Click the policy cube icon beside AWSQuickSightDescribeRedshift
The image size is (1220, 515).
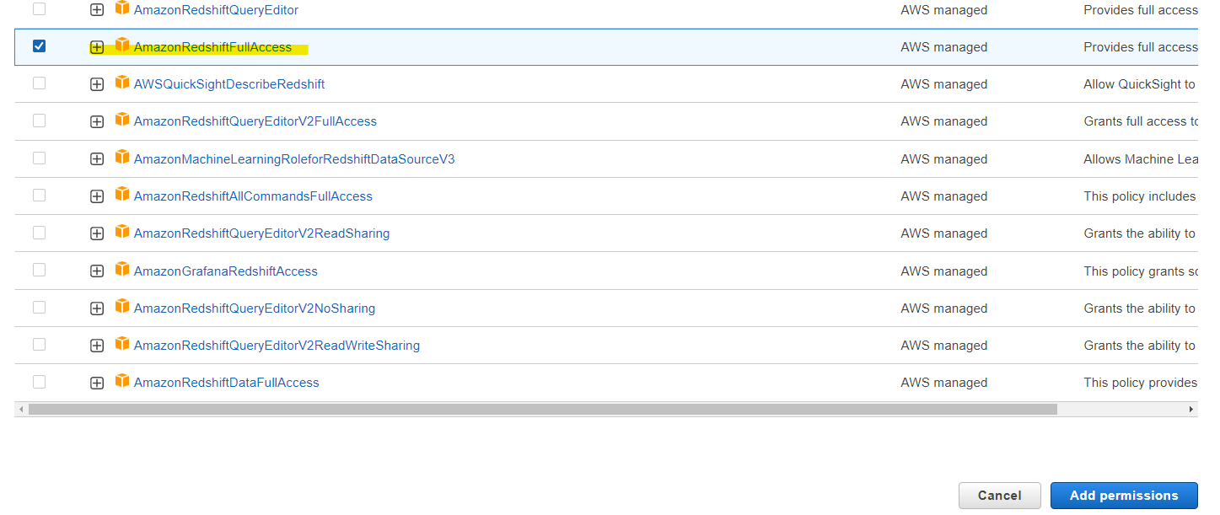[122, 83]
